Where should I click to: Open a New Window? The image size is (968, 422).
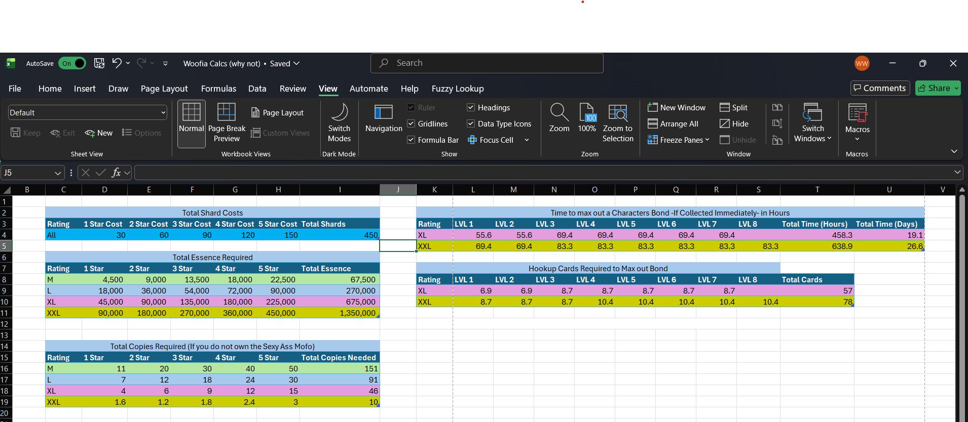[677, 108]
